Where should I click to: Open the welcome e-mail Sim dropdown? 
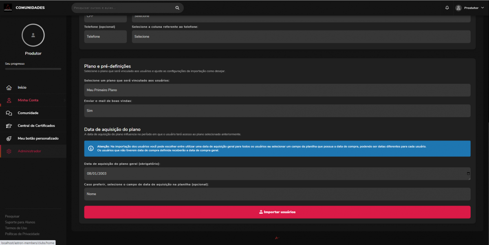click(x=277, y=110)
